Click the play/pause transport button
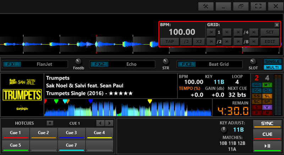The image size is (284, 155). pyautogui.click(x=267, y=146)
